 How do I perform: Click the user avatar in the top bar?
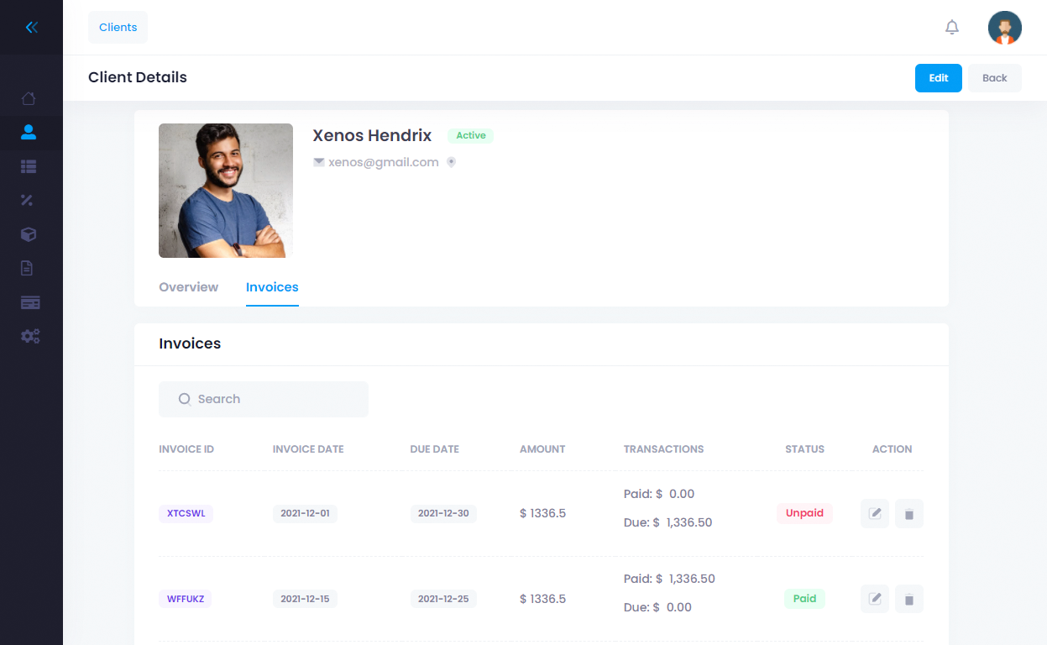pos(1004,27)
